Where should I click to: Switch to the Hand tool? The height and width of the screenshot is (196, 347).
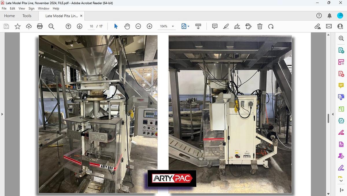click(x=127, y=26)
